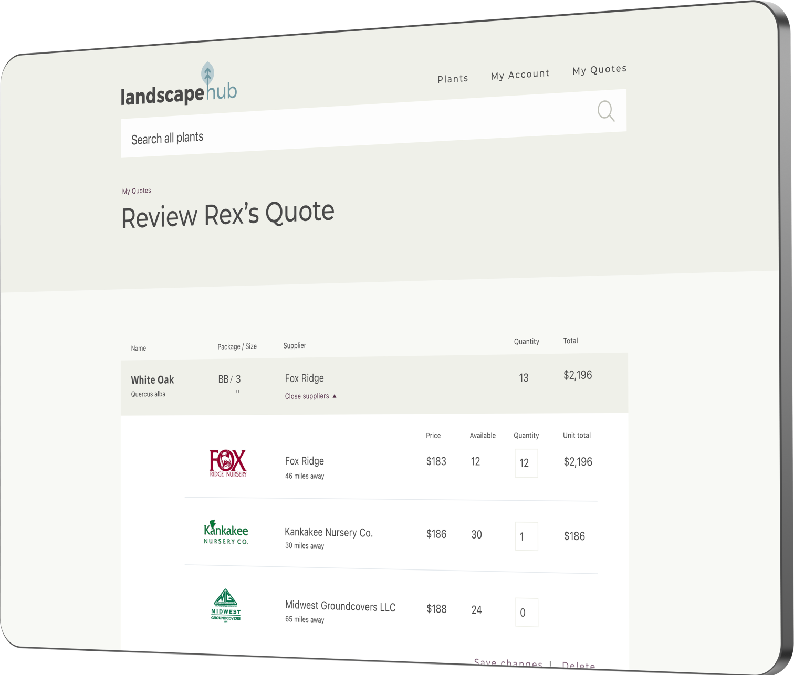Select the White Oak plant name

tap(152, 380)
